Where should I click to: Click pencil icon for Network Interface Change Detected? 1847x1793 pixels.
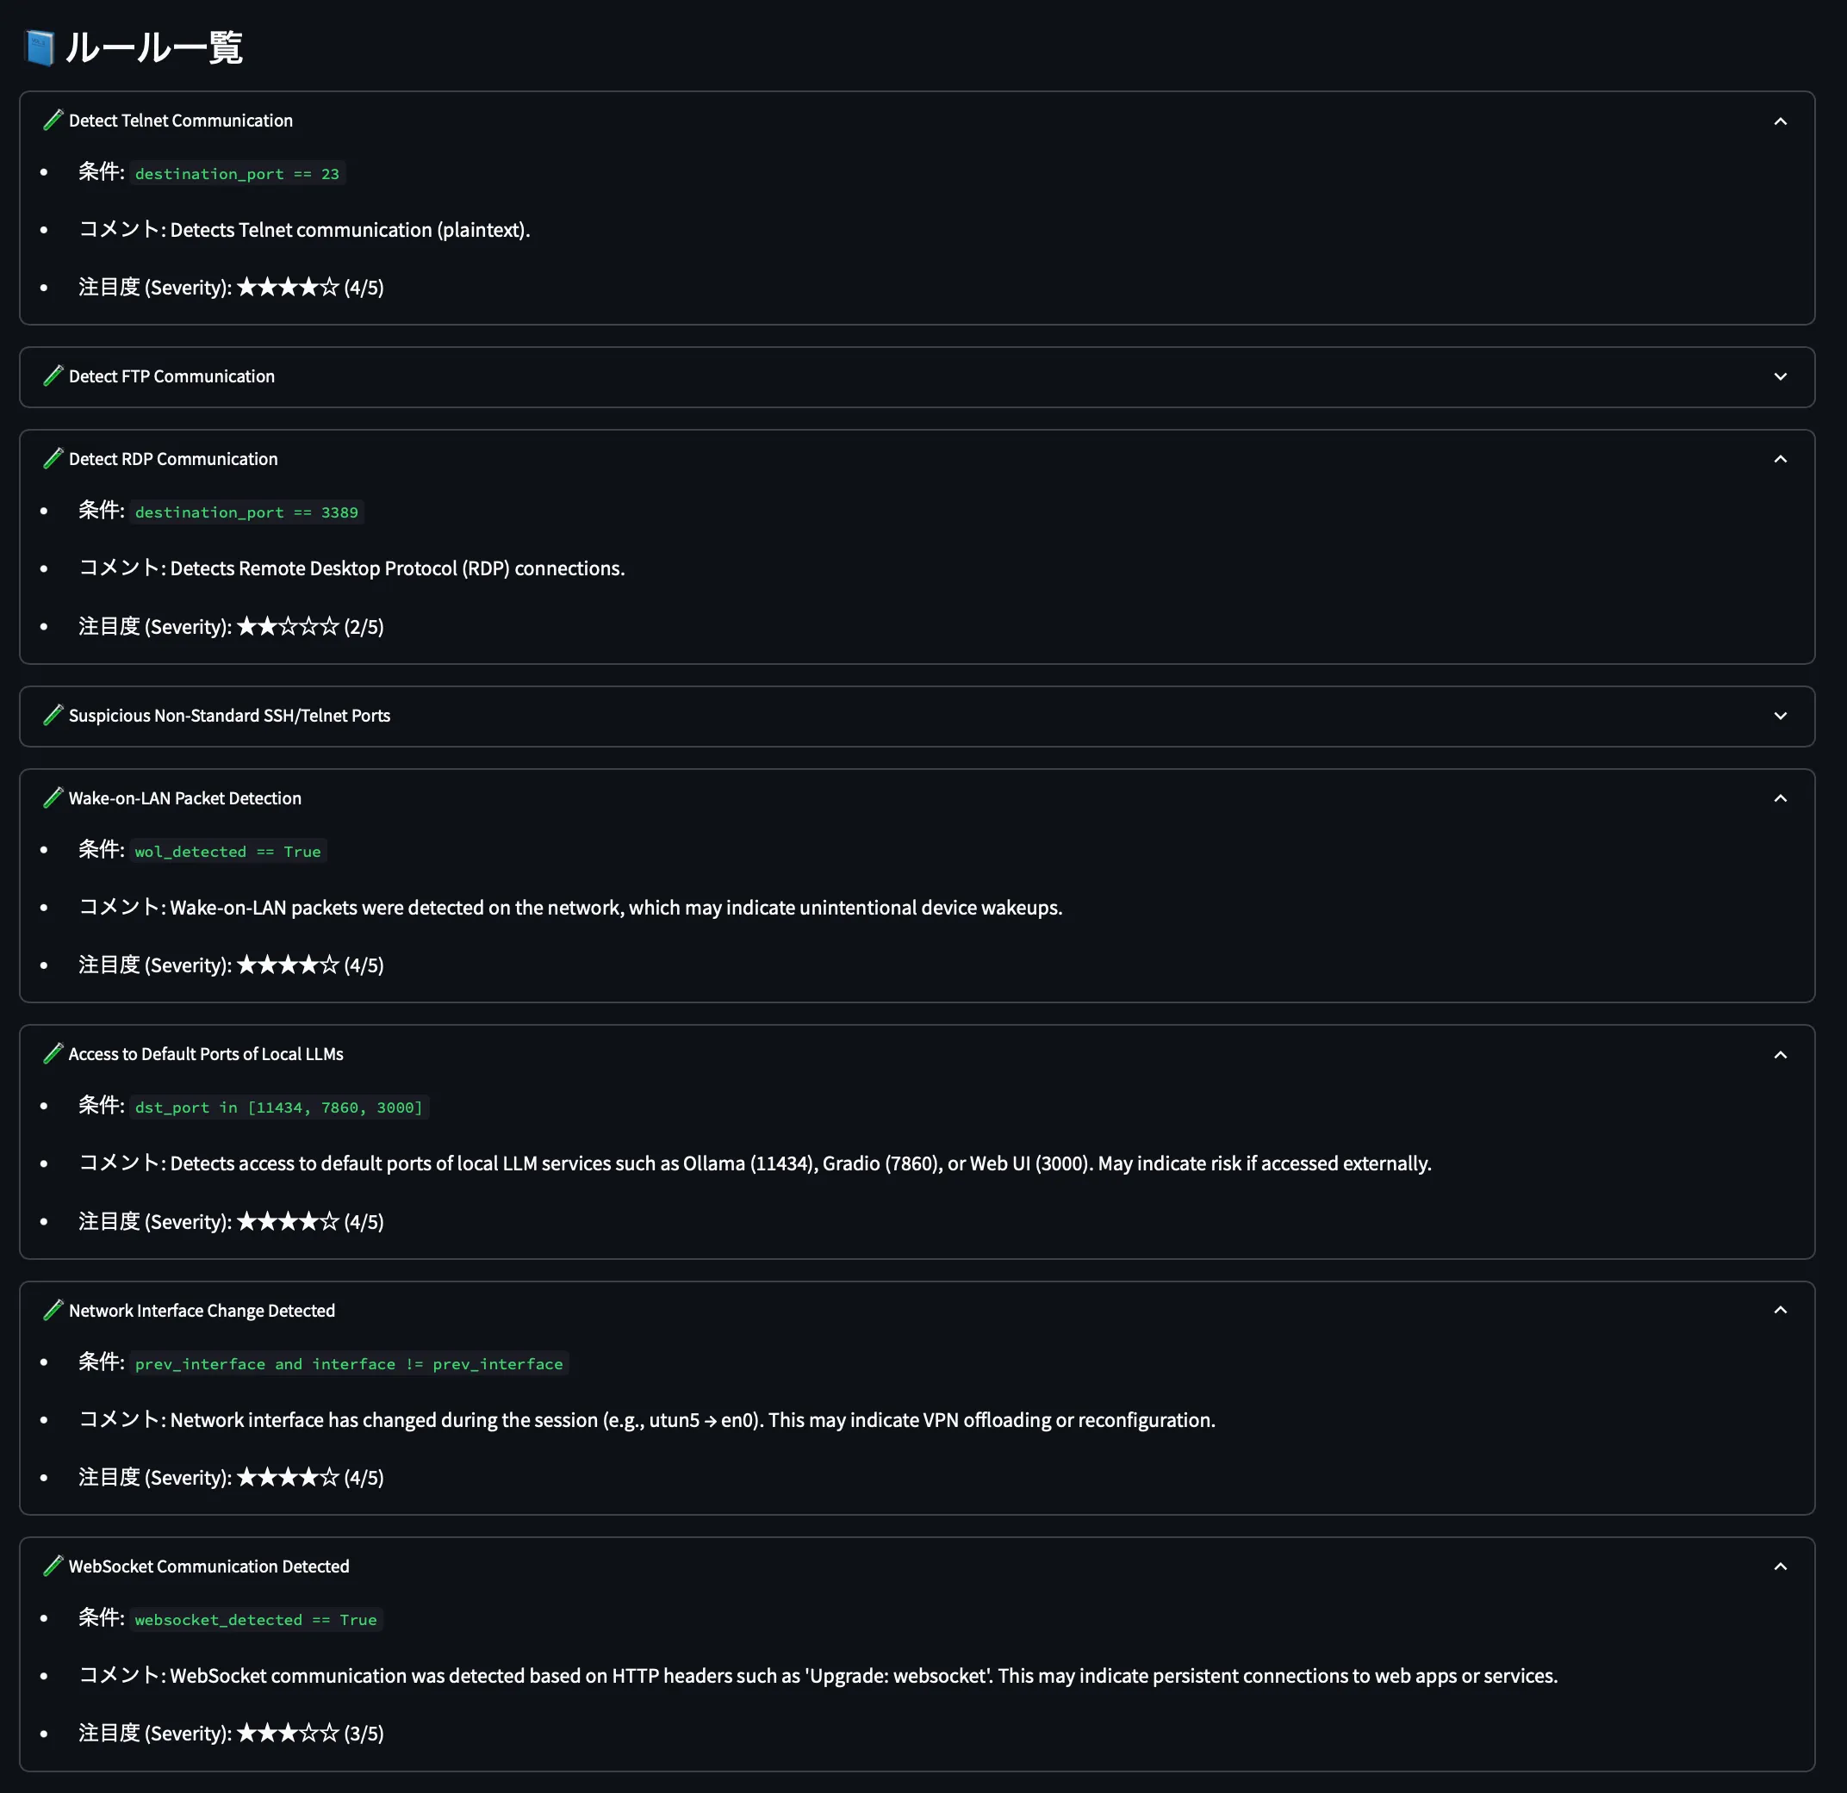pyautogui.click(x=53, y=1310)
